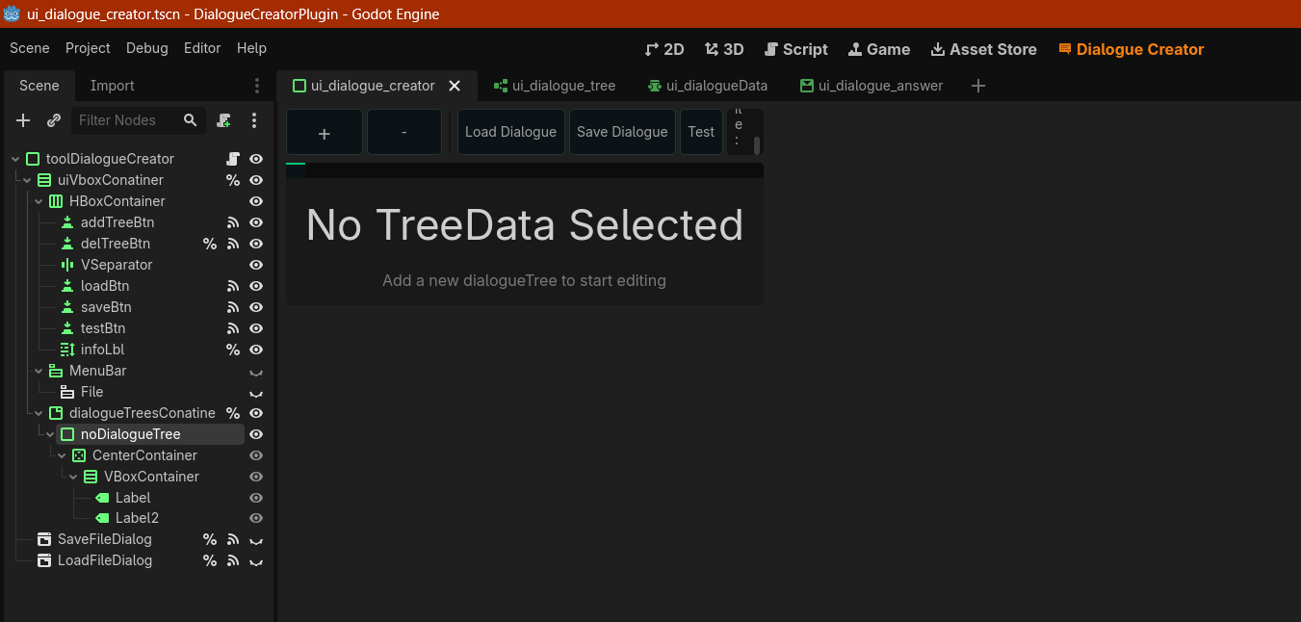Click the plus add tree button
The image size is (1301, 622).
point(325,132)
